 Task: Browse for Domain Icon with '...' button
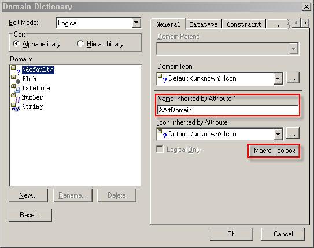[293, 78]
